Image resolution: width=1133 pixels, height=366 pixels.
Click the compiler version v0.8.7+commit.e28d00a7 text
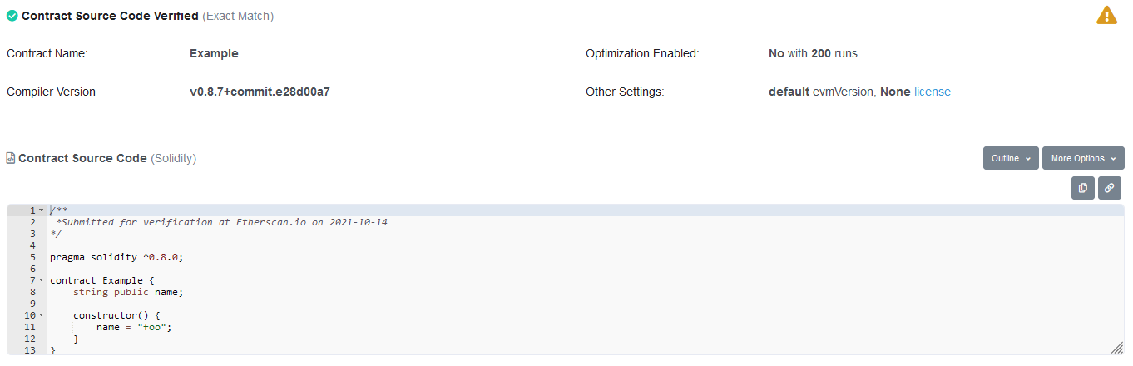(x=260, y=91)
